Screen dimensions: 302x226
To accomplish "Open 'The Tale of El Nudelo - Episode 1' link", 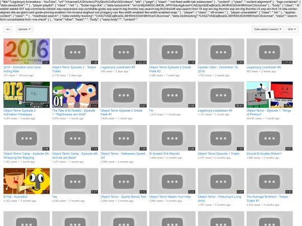I will tap(74, 112).
